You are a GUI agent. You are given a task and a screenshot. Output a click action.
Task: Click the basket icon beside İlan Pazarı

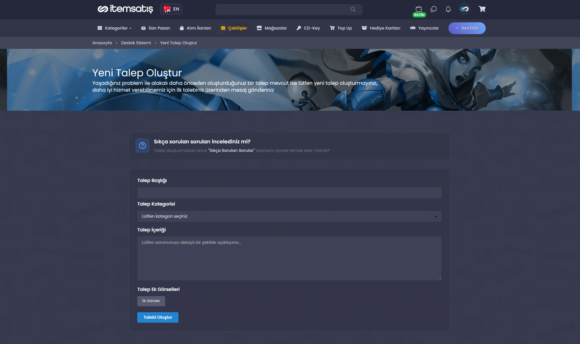tap(143, 28)
